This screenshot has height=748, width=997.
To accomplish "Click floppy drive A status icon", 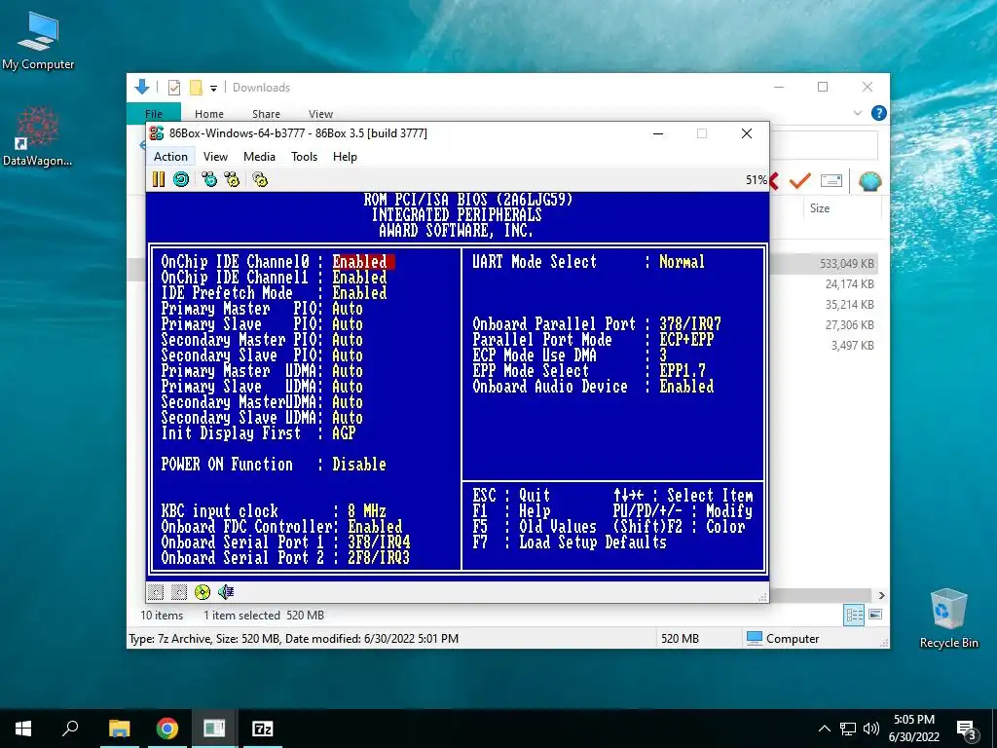I will 156,592.
